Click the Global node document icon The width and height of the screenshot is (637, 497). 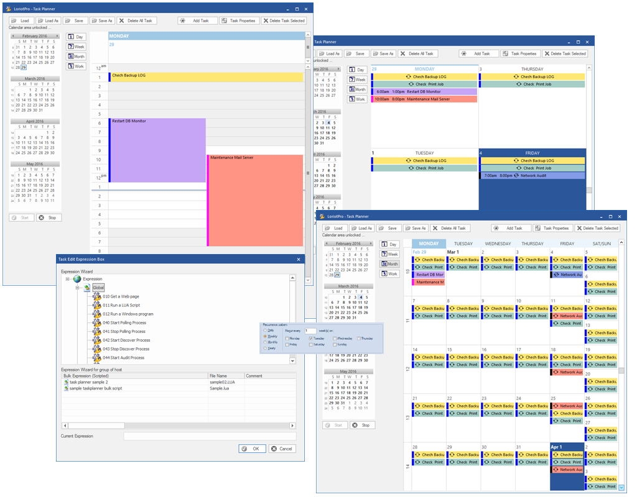coord(87,288)
